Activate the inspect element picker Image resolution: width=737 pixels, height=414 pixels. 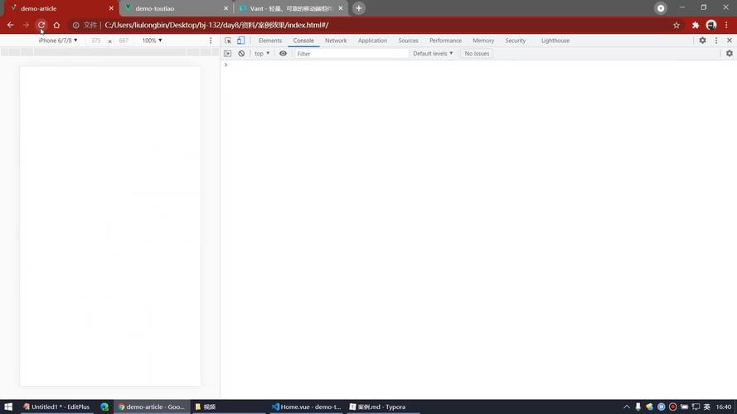pos(228,41)
